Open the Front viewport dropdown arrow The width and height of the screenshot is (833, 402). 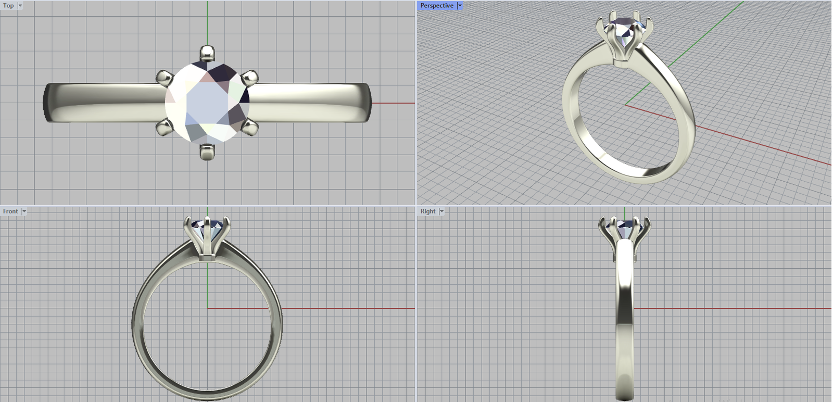(x=24, y=211)
